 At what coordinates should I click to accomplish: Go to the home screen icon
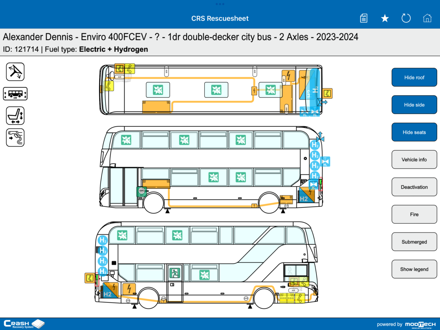pos(427,18)
